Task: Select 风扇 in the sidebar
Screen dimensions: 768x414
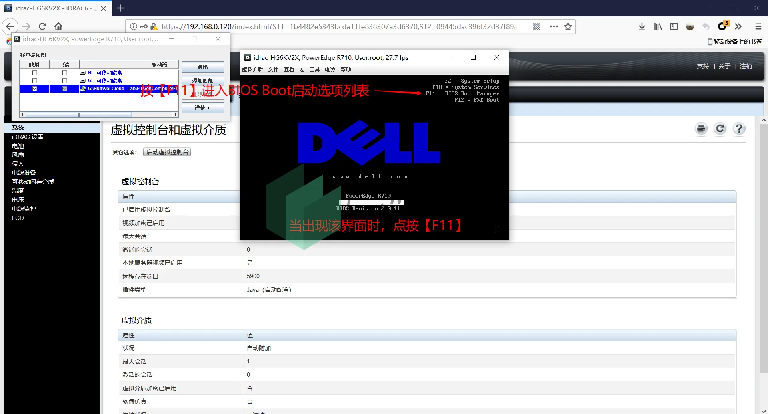Action: point(18,155)
